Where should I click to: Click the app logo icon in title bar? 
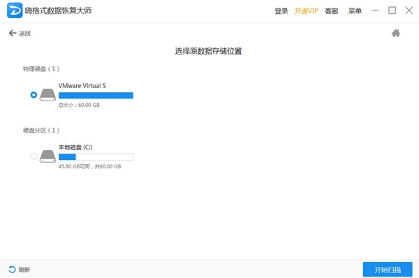click(x=15, y=10)
